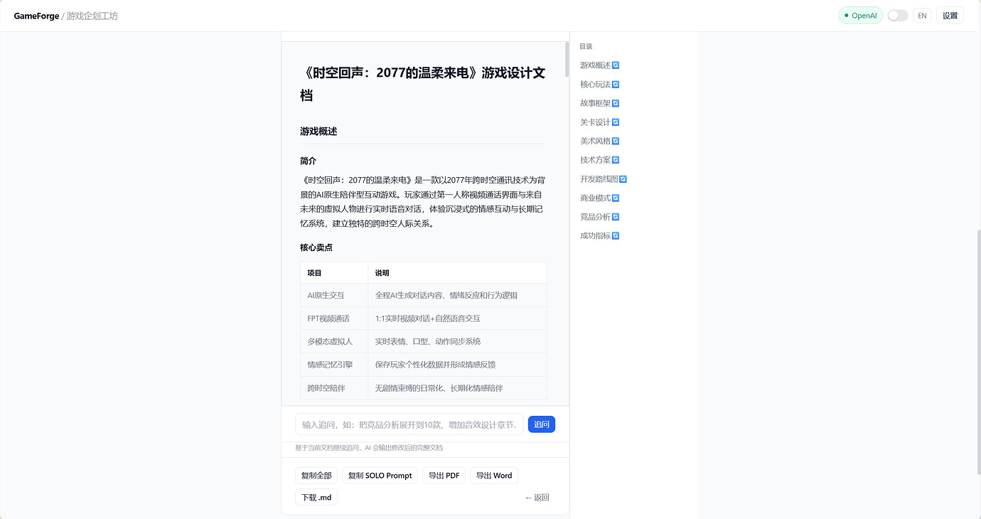
Task: Focus the 输入追问 text field
Action: 409,424
